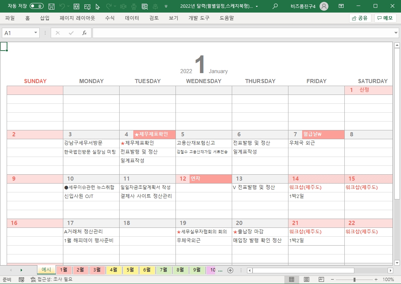Open the 수식 ribbon tab
The width and height of the screenshot is (401, 284).
coord(110,18)
